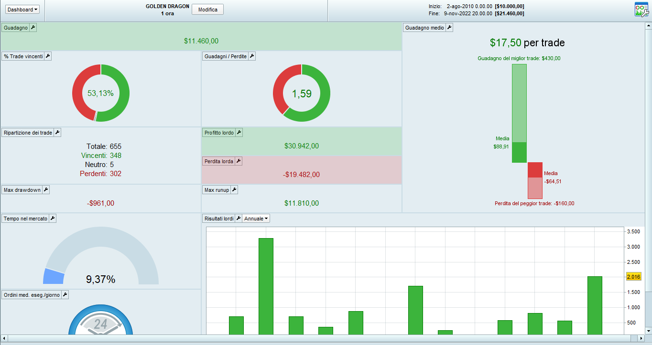The image size is (652, 345).
Task: Click the Modifica button
Action: [207, 10]
